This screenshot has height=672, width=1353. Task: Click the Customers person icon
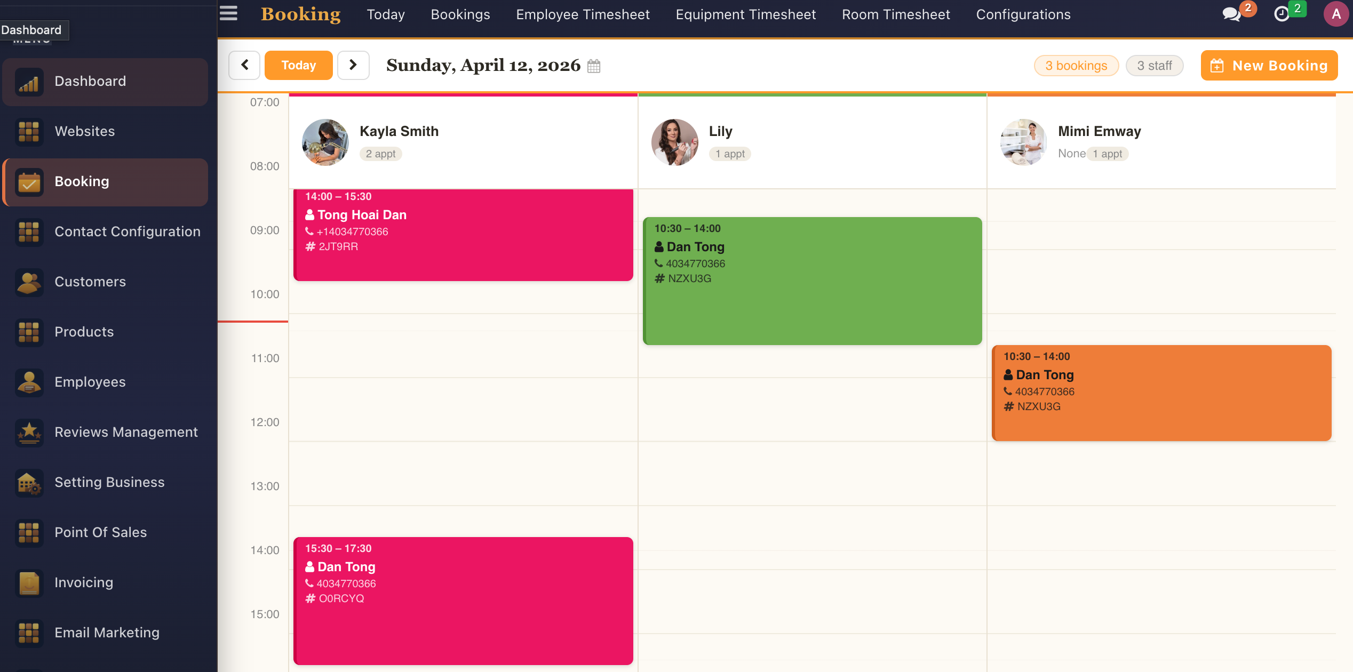[29, 282]
